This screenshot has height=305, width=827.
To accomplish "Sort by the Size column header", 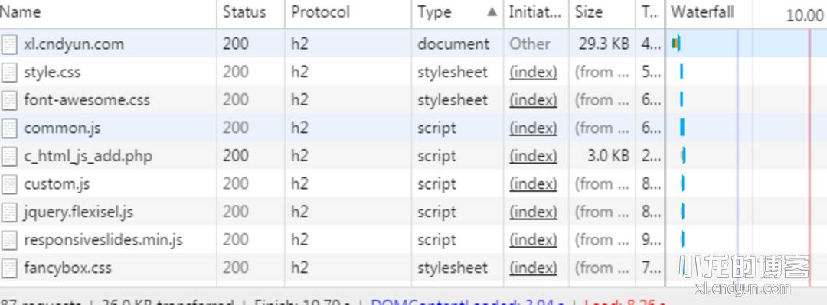I will tap(603, 13).
